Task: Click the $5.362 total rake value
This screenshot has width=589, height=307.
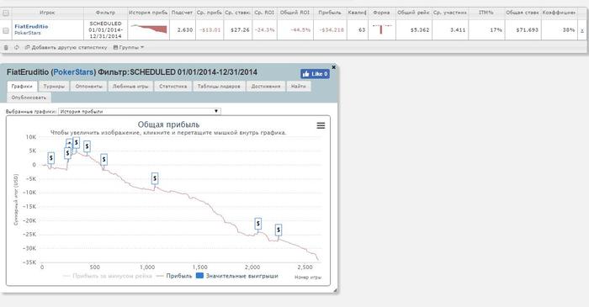Action: click(420, 29)
